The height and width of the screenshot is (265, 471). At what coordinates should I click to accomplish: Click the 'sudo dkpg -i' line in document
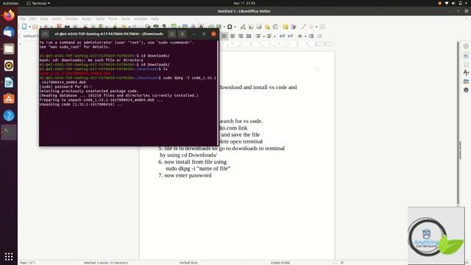(198, 169)
